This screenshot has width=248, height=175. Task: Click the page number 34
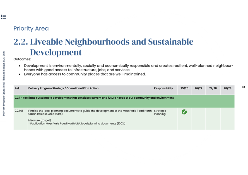point(243,87)
